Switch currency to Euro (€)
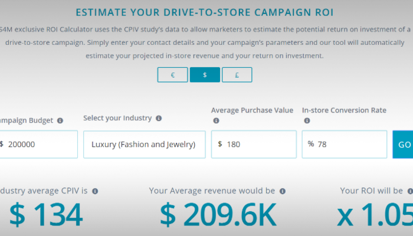This screenshot has width=413, height=236. (172, 75)
